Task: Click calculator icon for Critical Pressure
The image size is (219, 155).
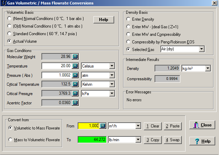Action: tap(76, 93)
